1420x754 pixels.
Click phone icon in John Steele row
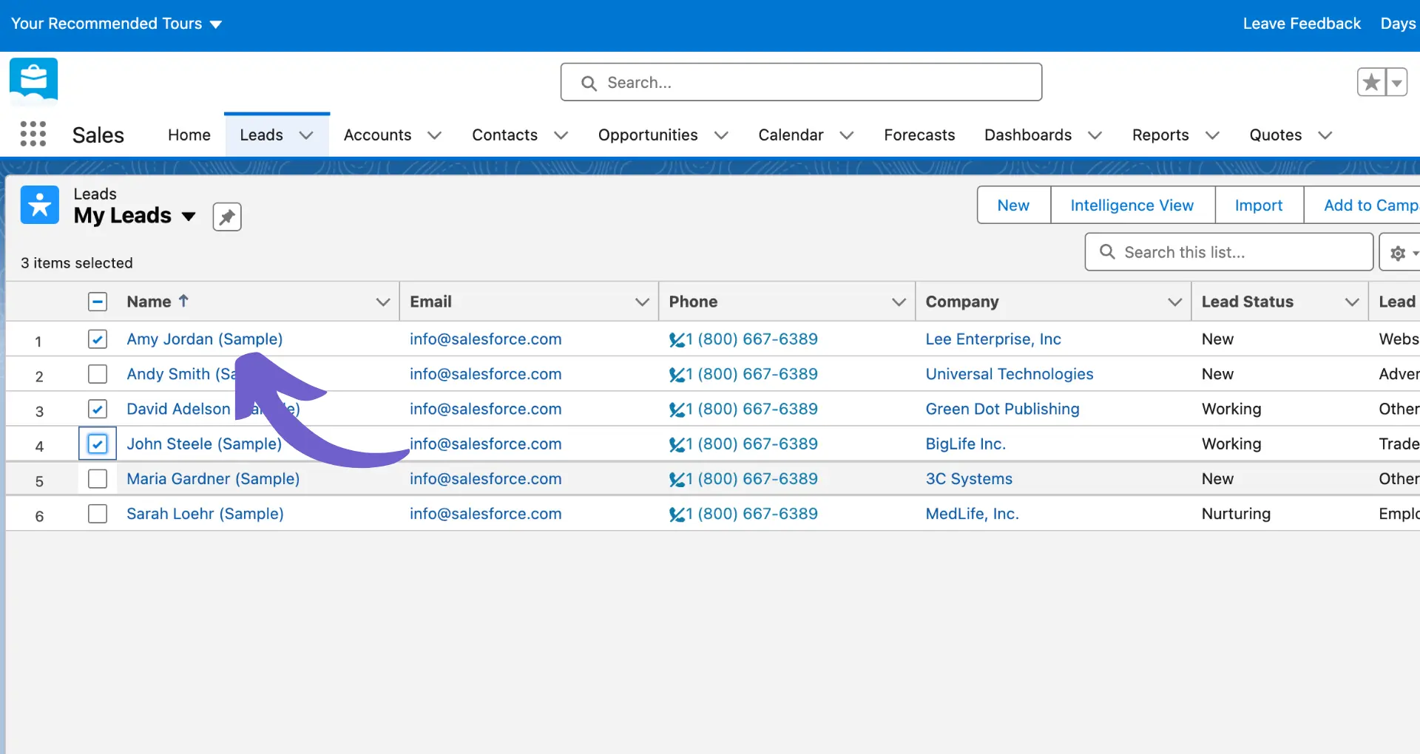[677, 444]
